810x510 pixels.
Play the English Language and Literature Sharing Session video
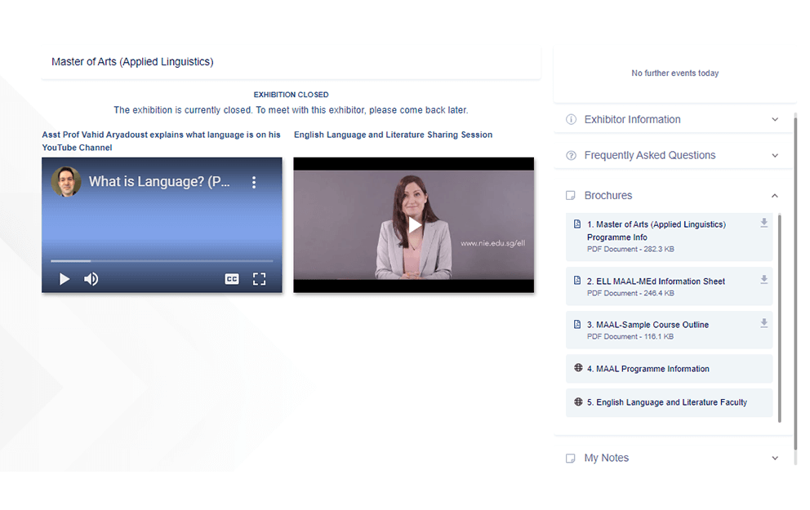tap(414, 225)
